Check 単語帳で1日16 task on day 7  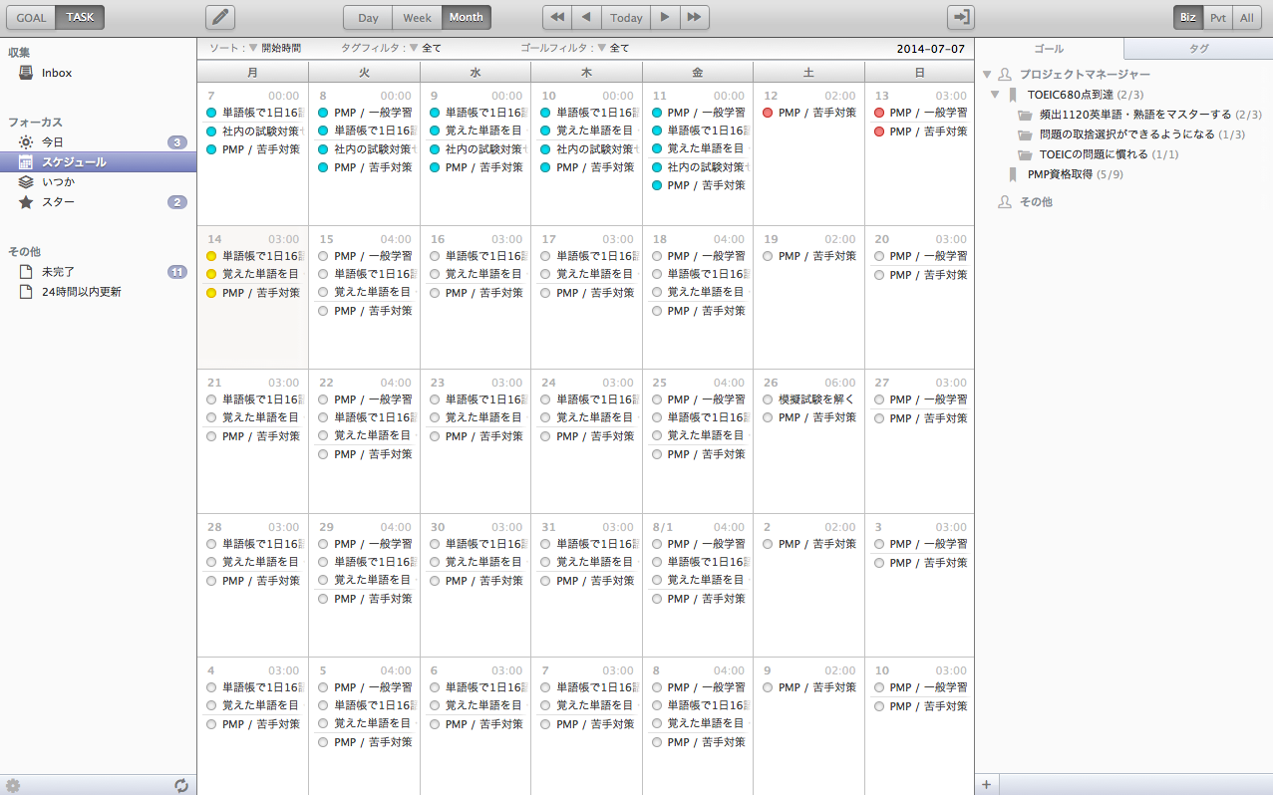pyautogui.click(x=211, y=113)
